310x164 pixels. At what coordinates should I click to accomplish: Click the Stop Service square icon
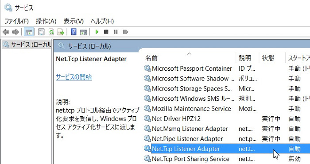pyautogui.click(x=106, y=32)
